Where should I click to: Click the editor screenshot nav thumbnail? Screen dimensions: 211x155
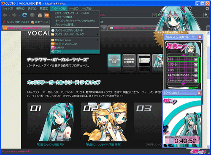pos(144,61)
